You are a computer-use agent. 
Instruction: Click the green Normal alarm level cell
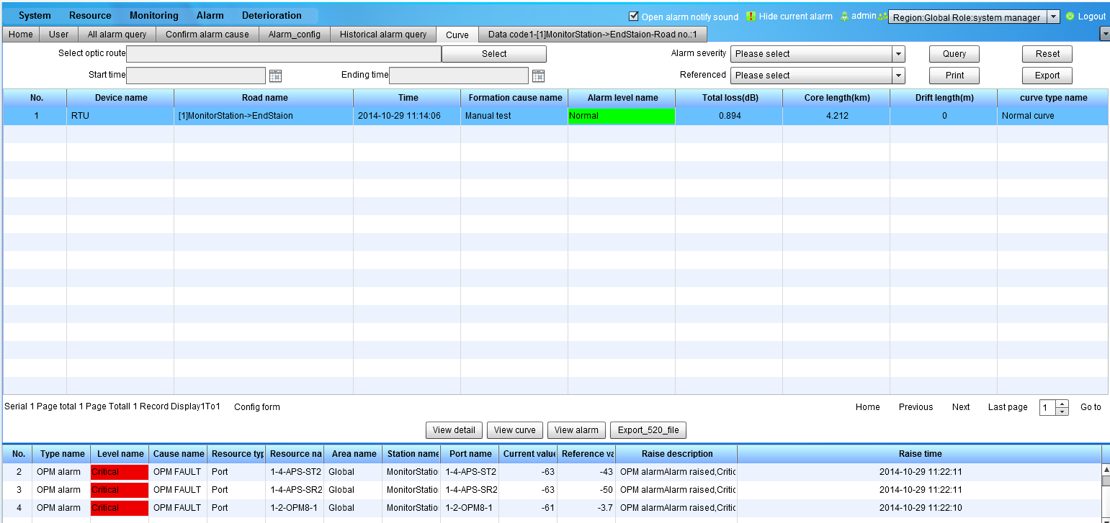(x=622, y=116)
